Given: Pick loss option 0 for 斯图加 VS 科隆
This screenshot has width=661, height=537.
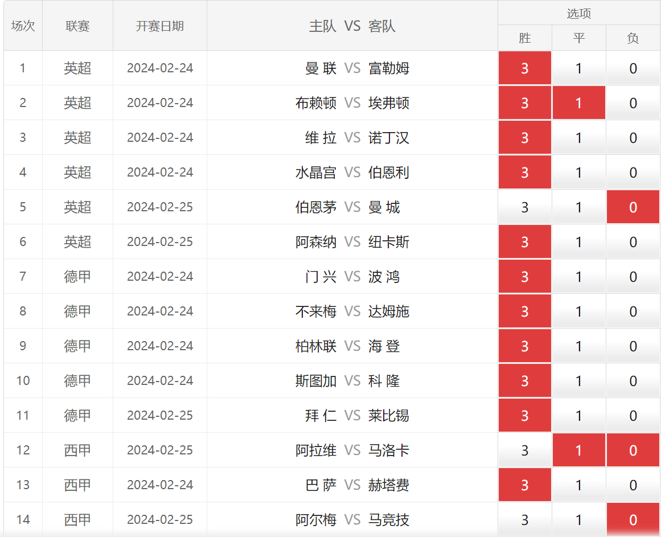Looking at the screenshot, I should [x=633, y=380].
